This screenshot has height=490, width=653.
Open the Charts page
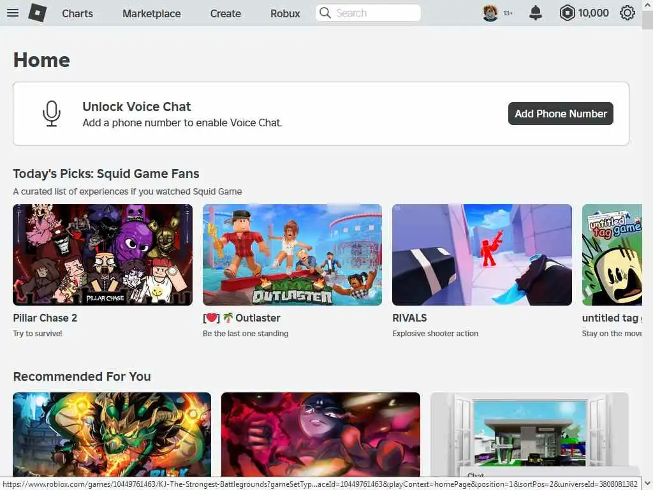77,13
